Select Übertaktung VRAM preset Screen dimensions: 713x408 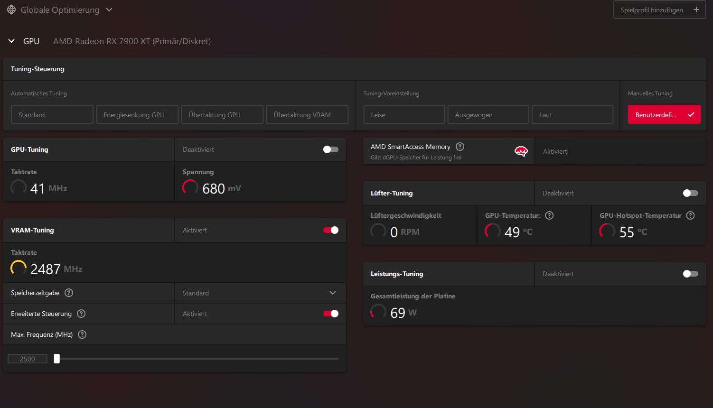click(x=307, y=114)
